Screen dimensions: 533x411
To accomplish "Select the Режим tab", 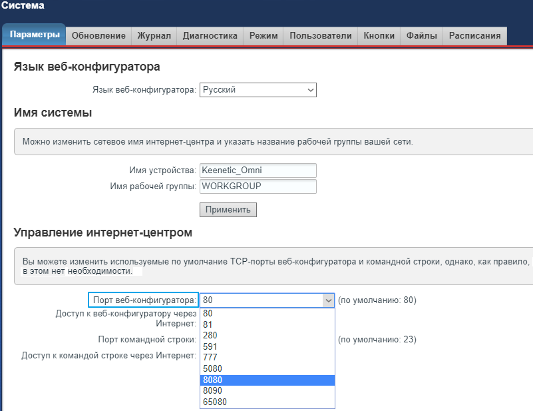I will [x=264, y=36].
